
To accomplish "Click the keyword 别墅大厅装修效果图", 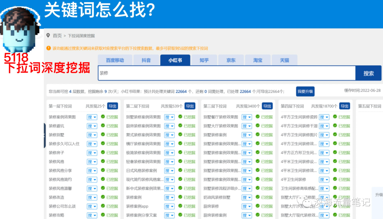I will (221, 126).
